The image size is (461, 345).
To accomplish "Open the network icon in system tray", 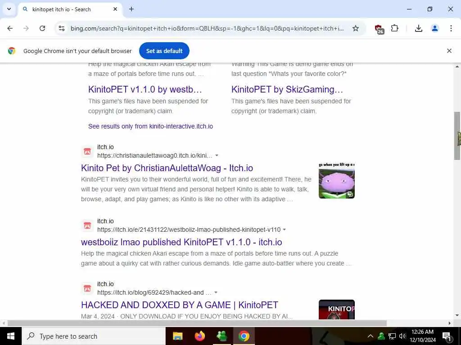I will tap(392, 336).
